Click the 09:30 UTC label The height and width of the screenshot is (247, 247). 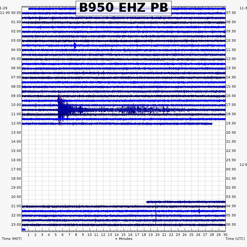(x=231, y=31)
